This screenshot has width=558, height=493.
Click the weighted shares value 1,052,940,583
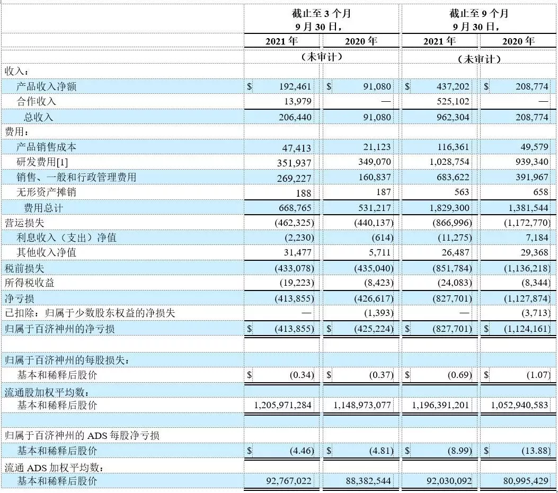519,406
